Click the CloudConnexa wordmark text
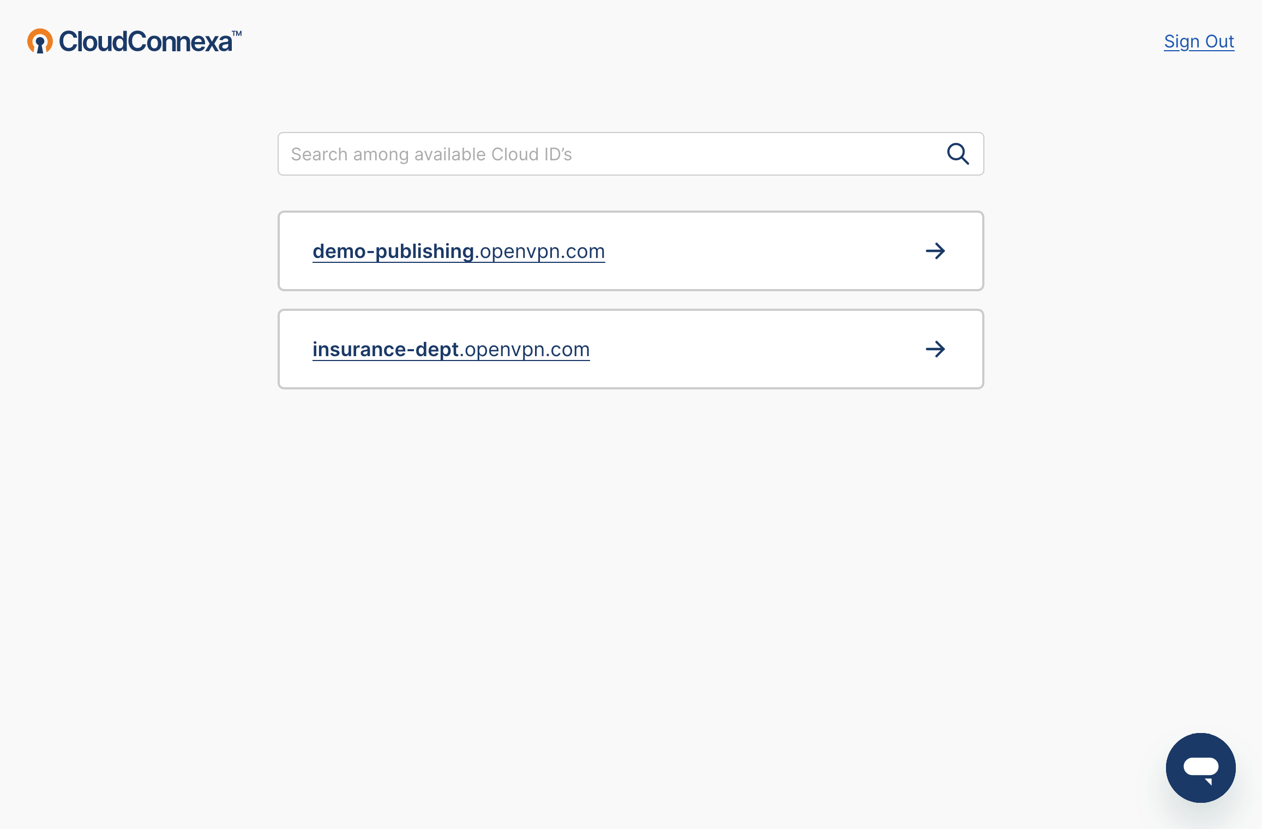The height and width of the screenshot is (829, 1262). point(147,41)
